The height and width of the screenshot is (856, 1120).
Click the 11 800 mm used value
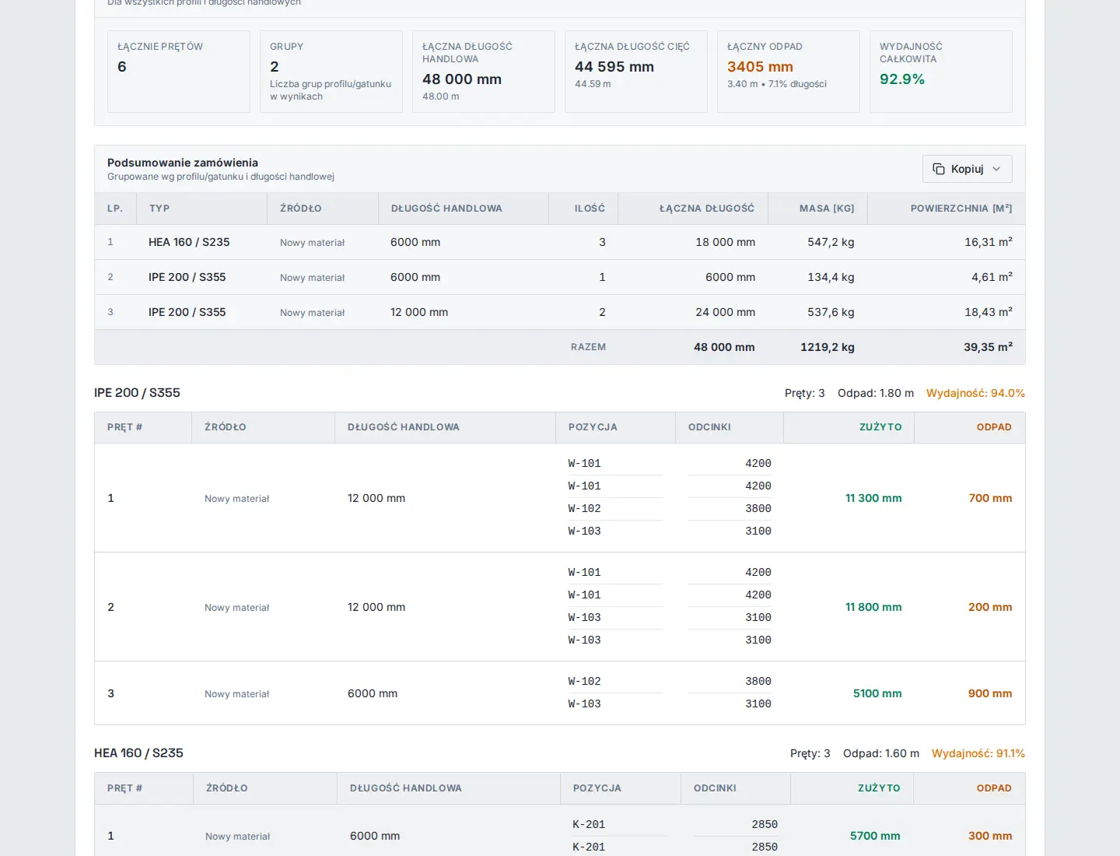pyautogui.click(x=873, y=607)
